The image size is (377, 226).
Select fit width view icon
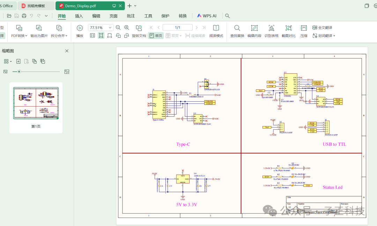point(110,36)
